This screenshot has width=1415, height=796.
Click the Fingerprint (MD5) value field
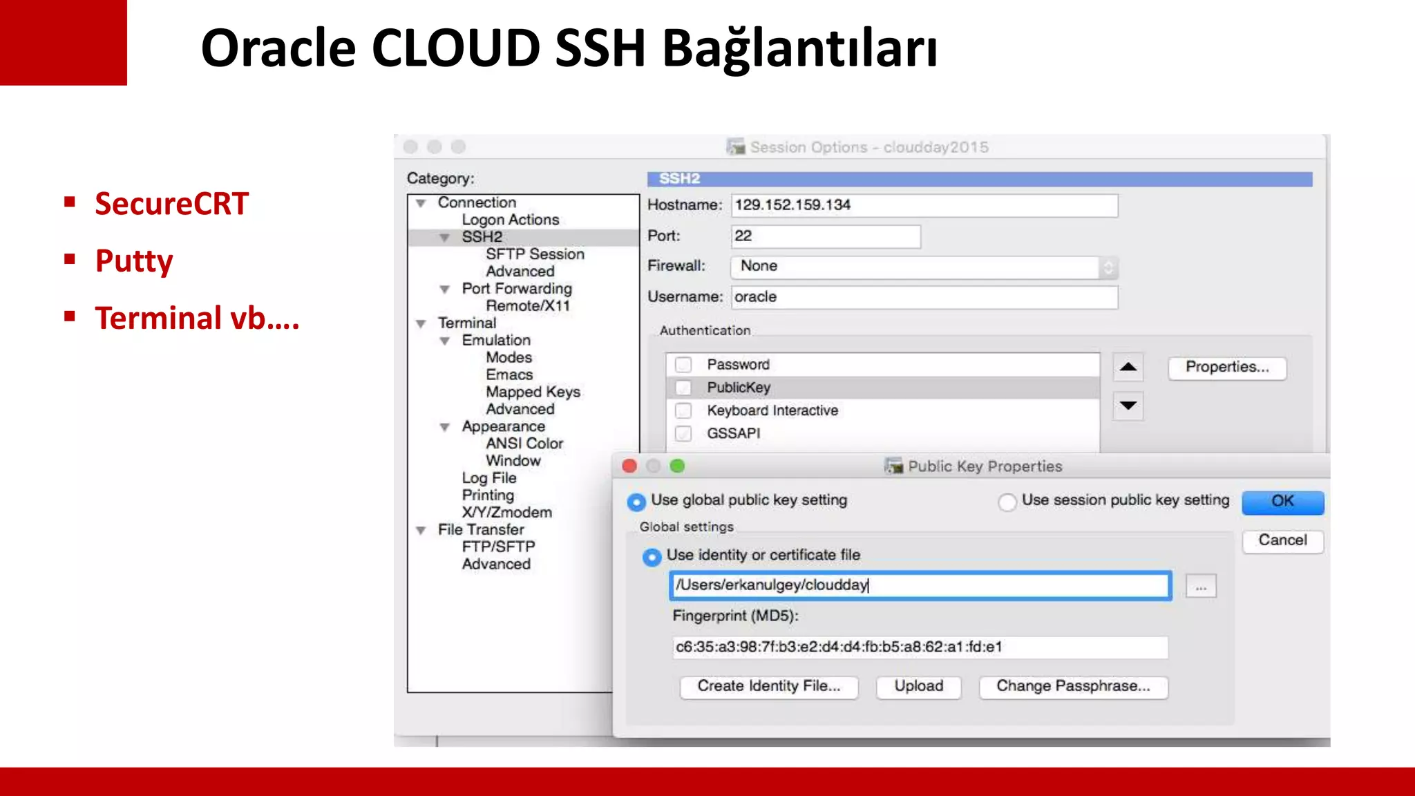(920, 647)
